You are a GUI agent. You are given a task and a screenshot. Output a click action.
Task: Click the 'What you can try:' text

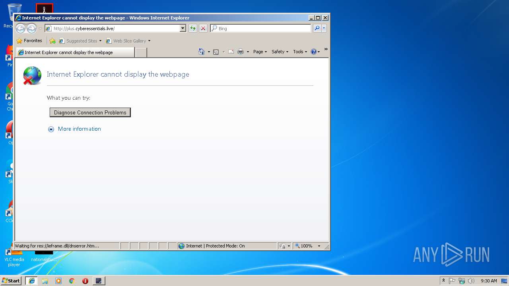[x=68, y=98]
